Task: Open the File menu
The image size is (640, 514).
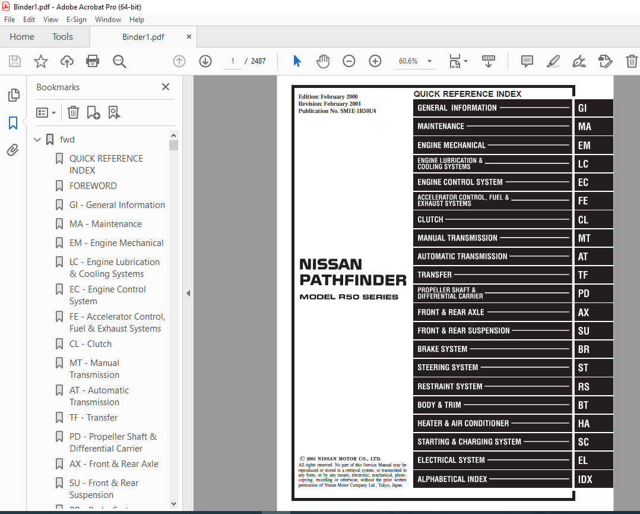Action: point(9,19)
